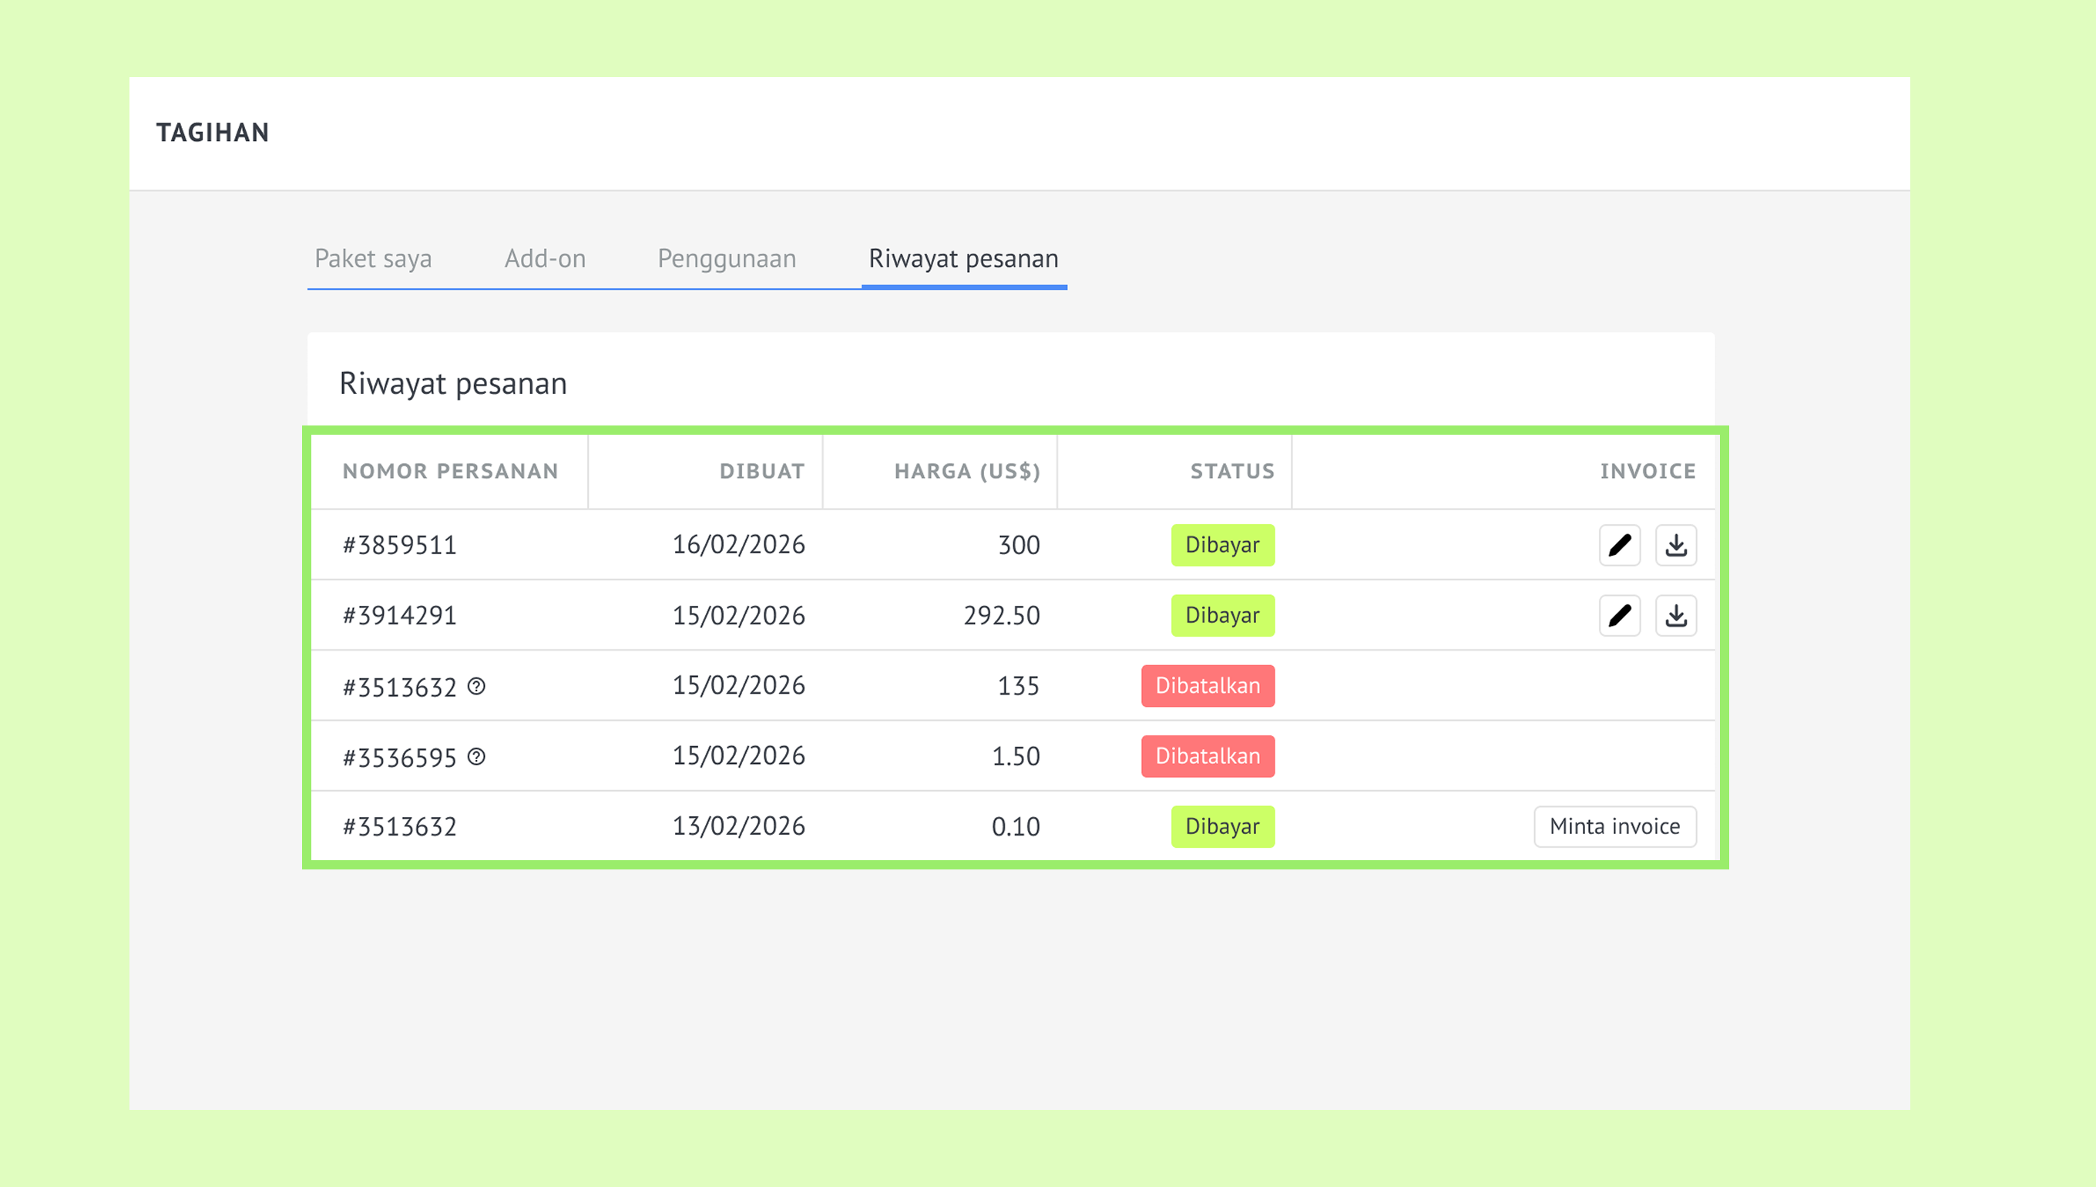2096x1187 pixels.
Task: Click the Status column header
Action: click(1232, 471)
